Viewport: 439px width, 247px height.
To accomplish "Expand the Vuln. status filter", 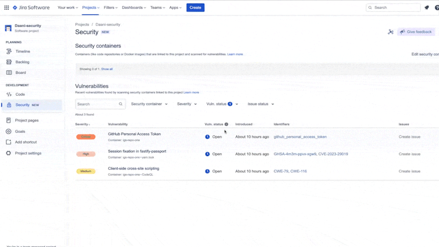I will 222,104.
